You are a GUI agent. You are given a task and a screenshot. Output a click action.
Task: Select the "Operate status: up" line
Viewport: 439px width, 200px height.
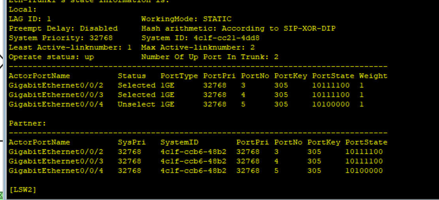51,57
